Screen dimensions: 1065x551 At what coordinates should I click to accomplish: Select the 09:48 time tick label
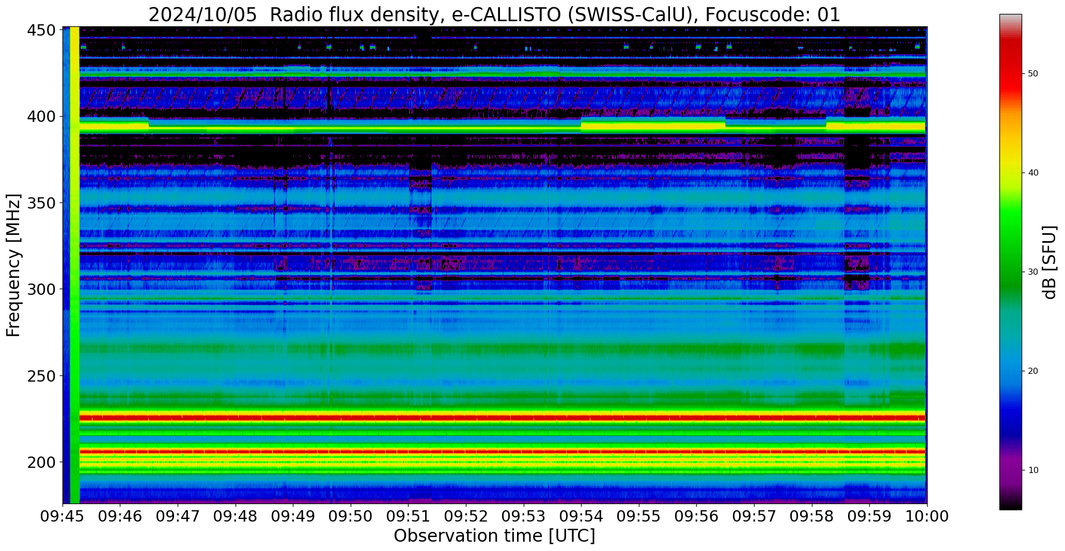[236, 516]
